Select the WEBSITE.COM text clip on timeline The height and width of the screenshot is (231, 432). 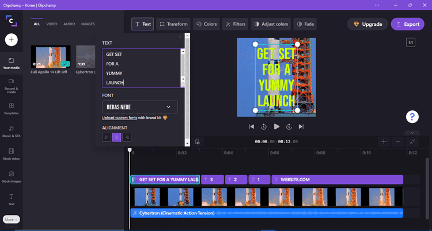pos(337,179)
